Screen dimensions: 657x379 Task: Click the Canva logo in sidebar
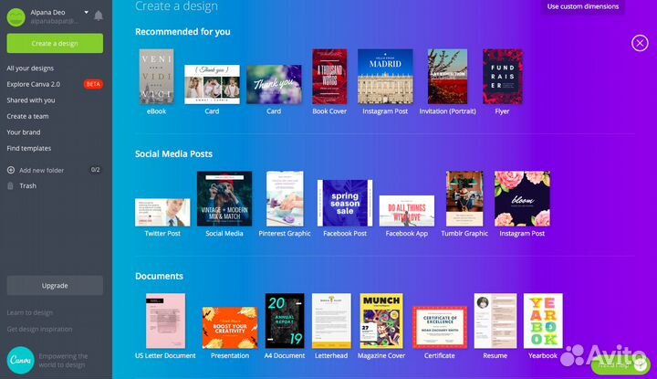20,360
